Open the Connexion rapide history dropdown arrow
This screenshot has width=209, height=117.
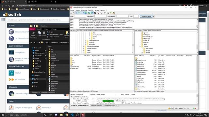click(x=153, y=16)
